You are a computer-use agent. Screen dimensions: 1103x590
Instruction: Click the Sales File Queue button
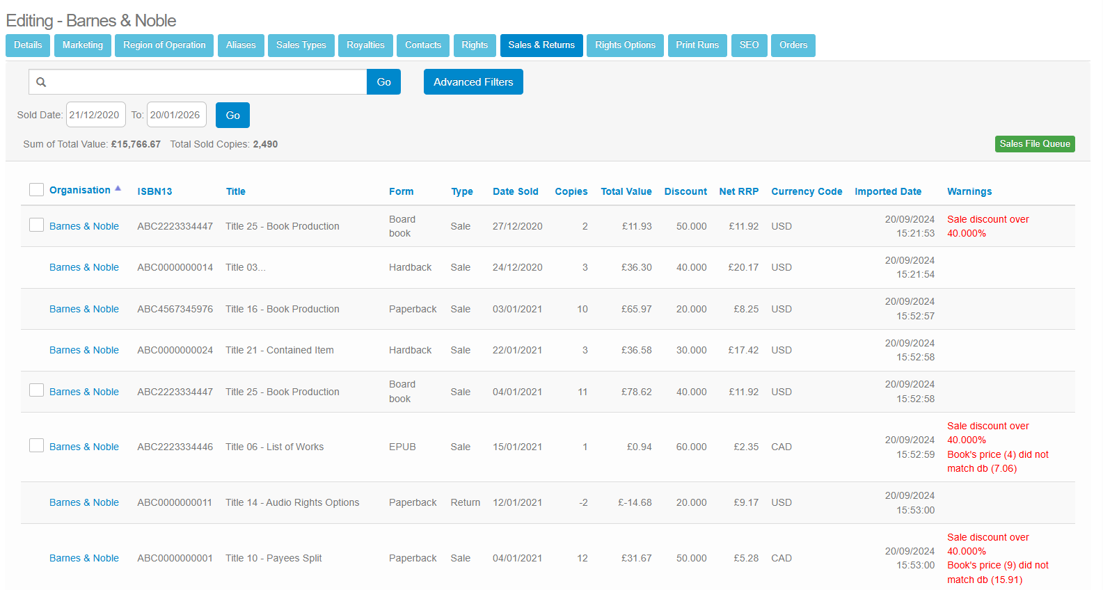1034,144
